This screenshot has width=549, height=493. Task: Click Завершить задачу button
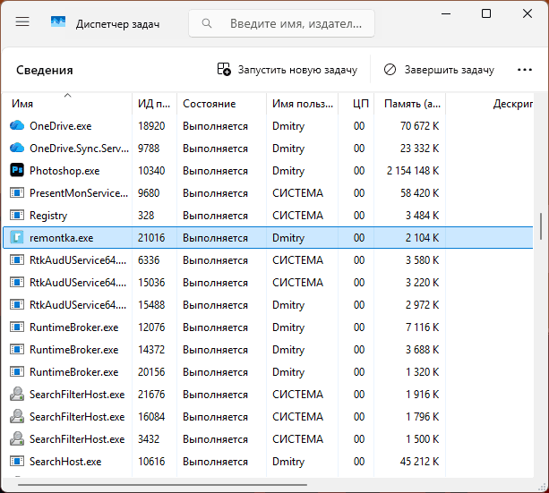click(439, 70)
